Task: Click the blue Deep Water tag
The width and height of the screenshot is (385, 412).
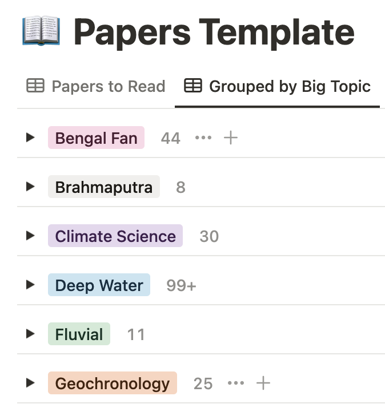Action: point(99,285)
